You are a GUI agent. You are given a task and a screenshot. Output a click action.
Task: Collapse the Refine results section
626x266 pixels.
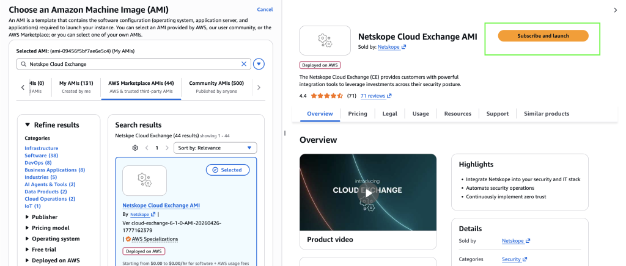(x=52, y=125)
